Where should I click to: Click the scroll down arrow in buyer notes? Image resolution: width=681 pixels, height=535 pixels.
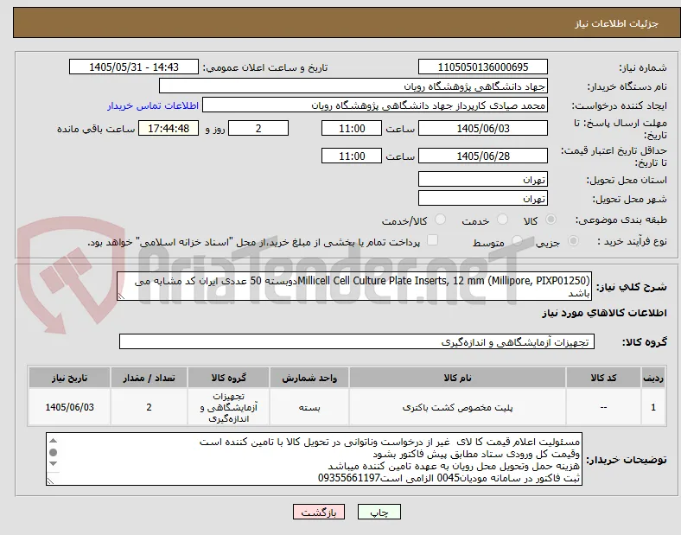[x=53, y=464]
